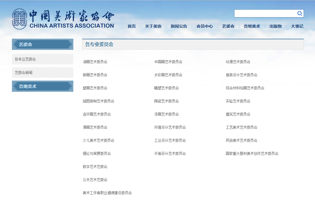Open the 新闻公告 nav item

point(179,26)
